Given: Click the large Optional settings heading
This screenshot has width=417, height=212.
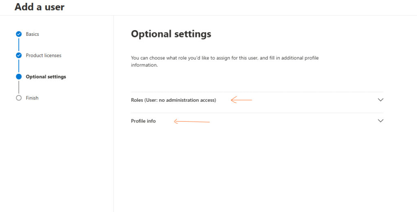Looking at the screenshot, I should (171, 34).
